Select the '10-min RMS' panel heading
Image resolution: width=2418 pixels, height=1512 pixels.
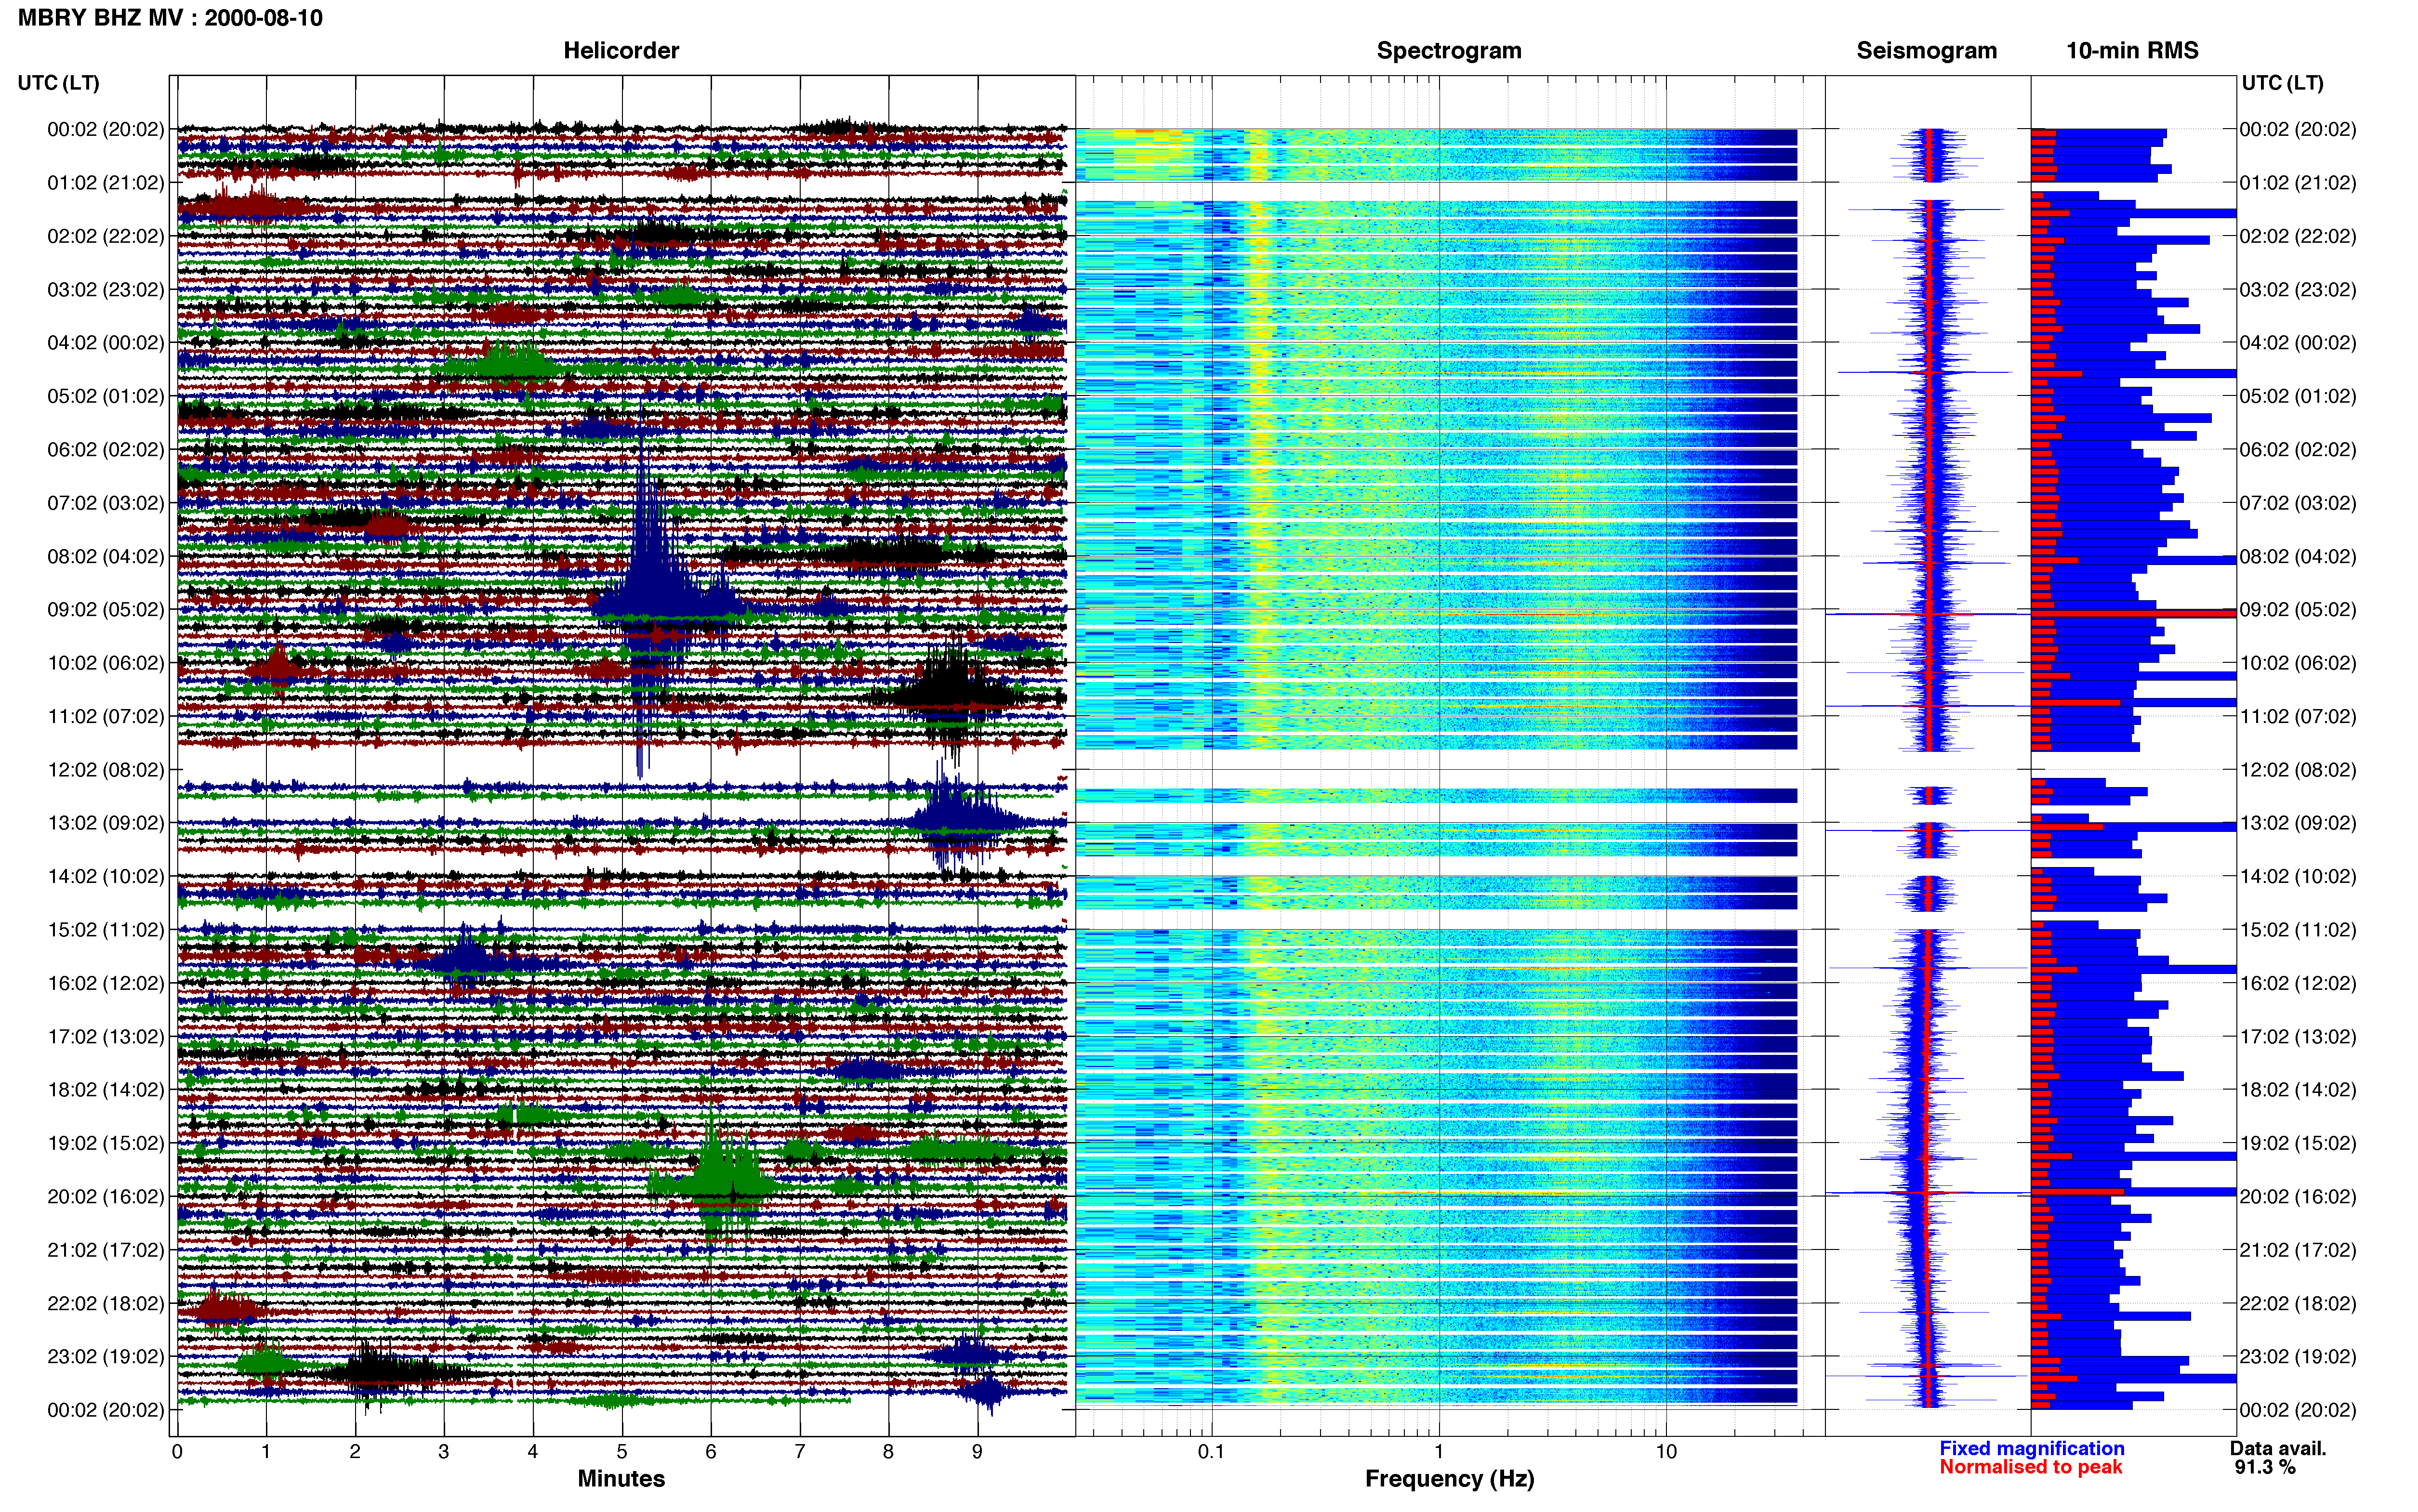click(2132, 51)
